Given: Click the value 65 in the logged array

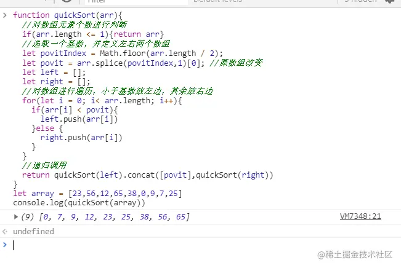Looking at the screenshot, I should point(180,217).
